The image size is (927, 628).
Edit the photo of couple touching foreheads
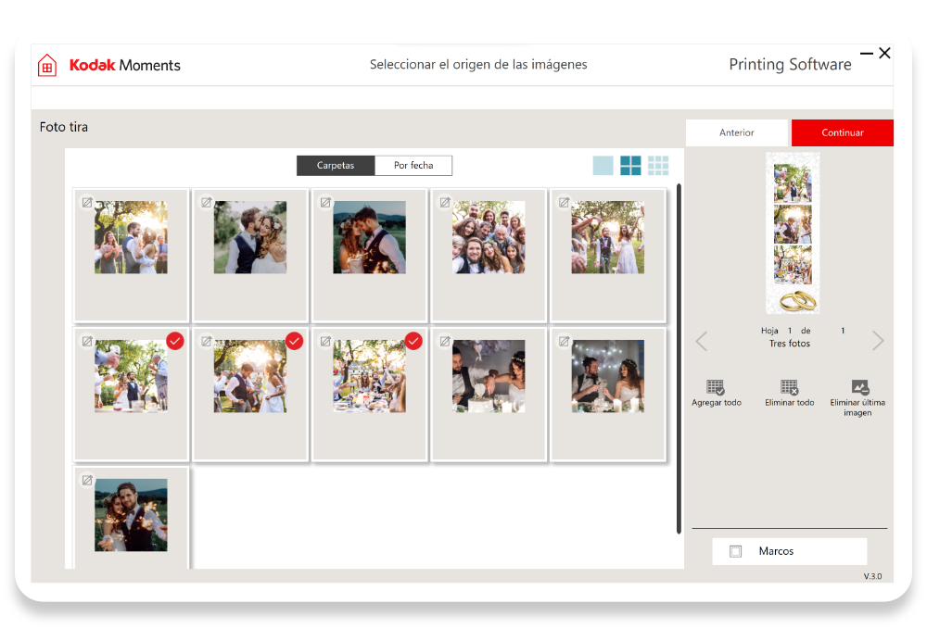325,203
